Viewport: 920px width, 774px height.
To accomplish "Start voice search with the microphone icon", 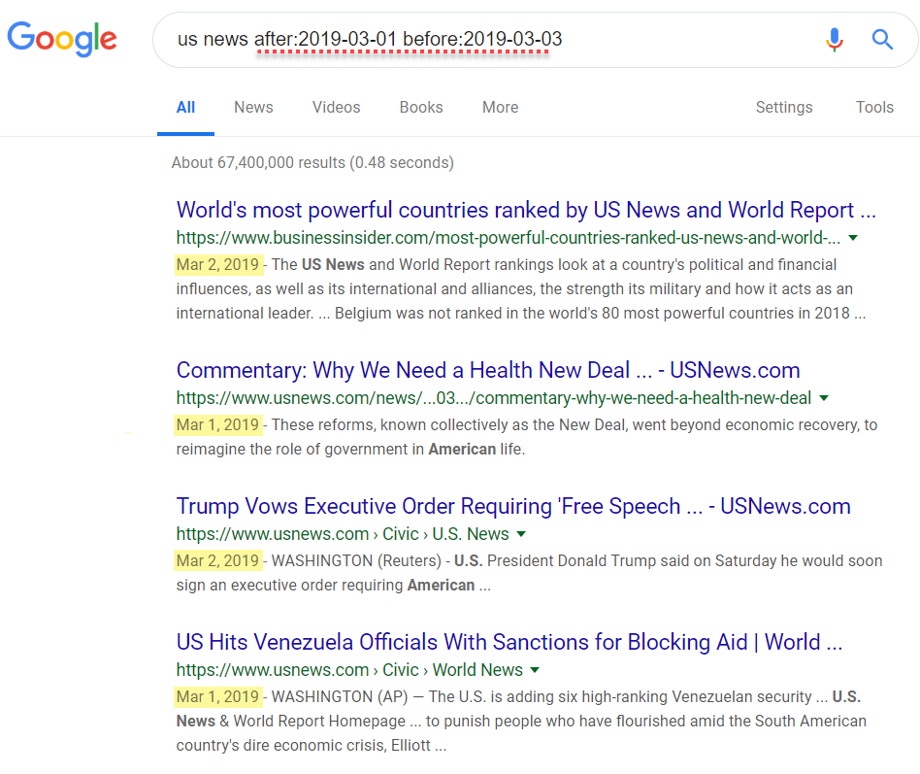I will [834, 40].
